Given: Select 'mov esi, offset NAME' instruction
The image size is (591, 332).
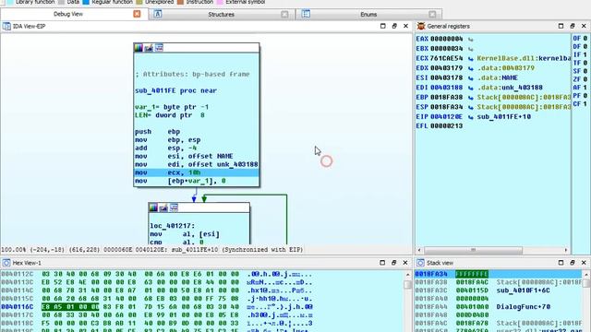Looking at the screenshot, I should [184, 156].
